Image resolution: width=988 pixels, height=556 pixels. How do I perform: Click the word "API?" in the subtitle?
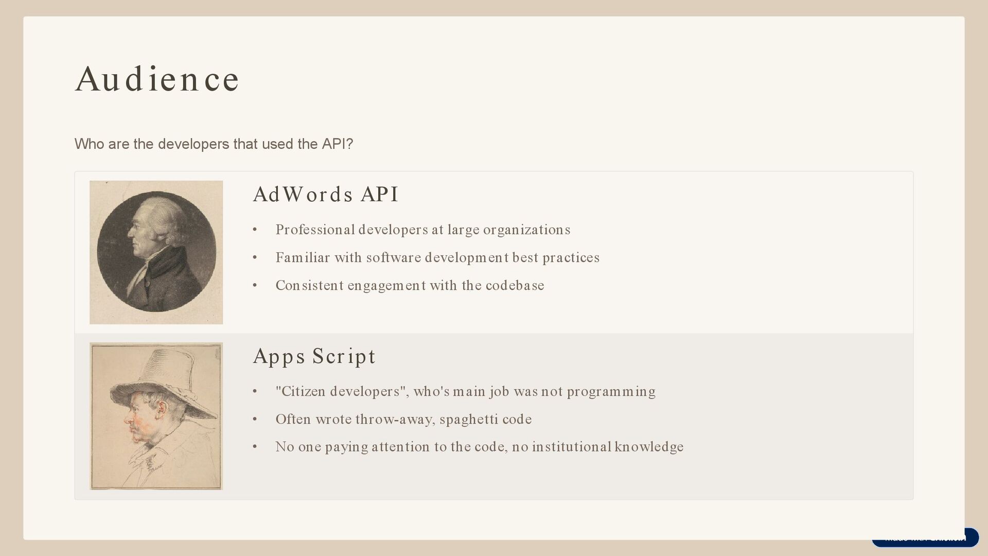click(337, 144)
